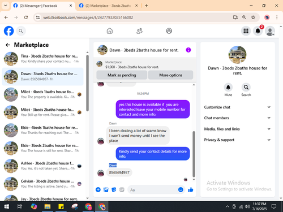Open a new browser tab
Image resolution: width=283 pixels, height=212 pixels.
[x=147, y=6]
